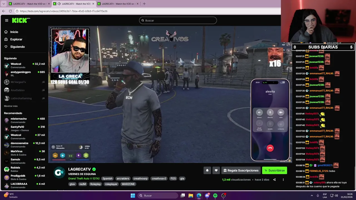Open Explorar in the sidebar
This screenshot has height=200, width=356.
tap(16, 39)
